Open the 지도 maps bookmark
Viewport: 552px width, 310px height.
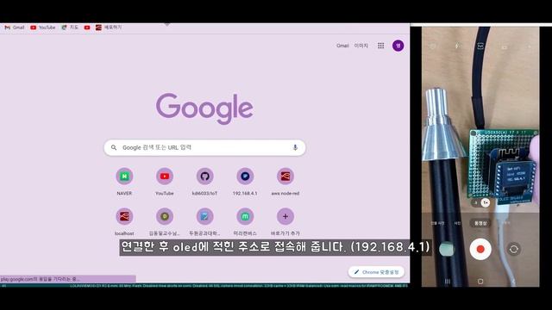pyautogui.click(x=70, y=28)
